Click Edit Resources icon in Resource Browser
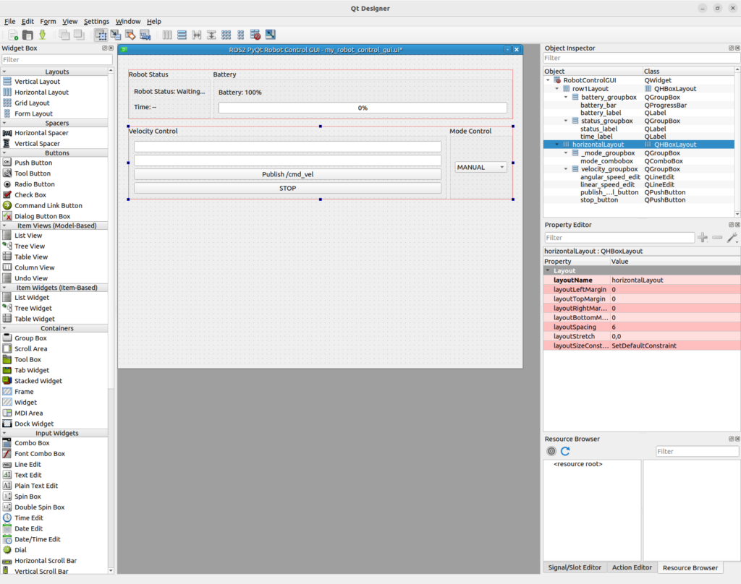 coord(551,451)
